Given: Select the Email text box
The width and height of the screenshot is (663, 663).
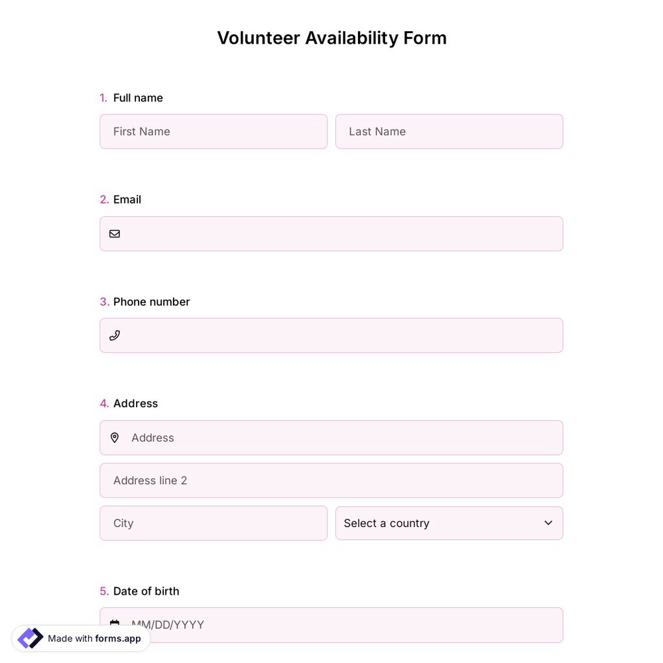Looking at the screenshot, I should (331, 233).
